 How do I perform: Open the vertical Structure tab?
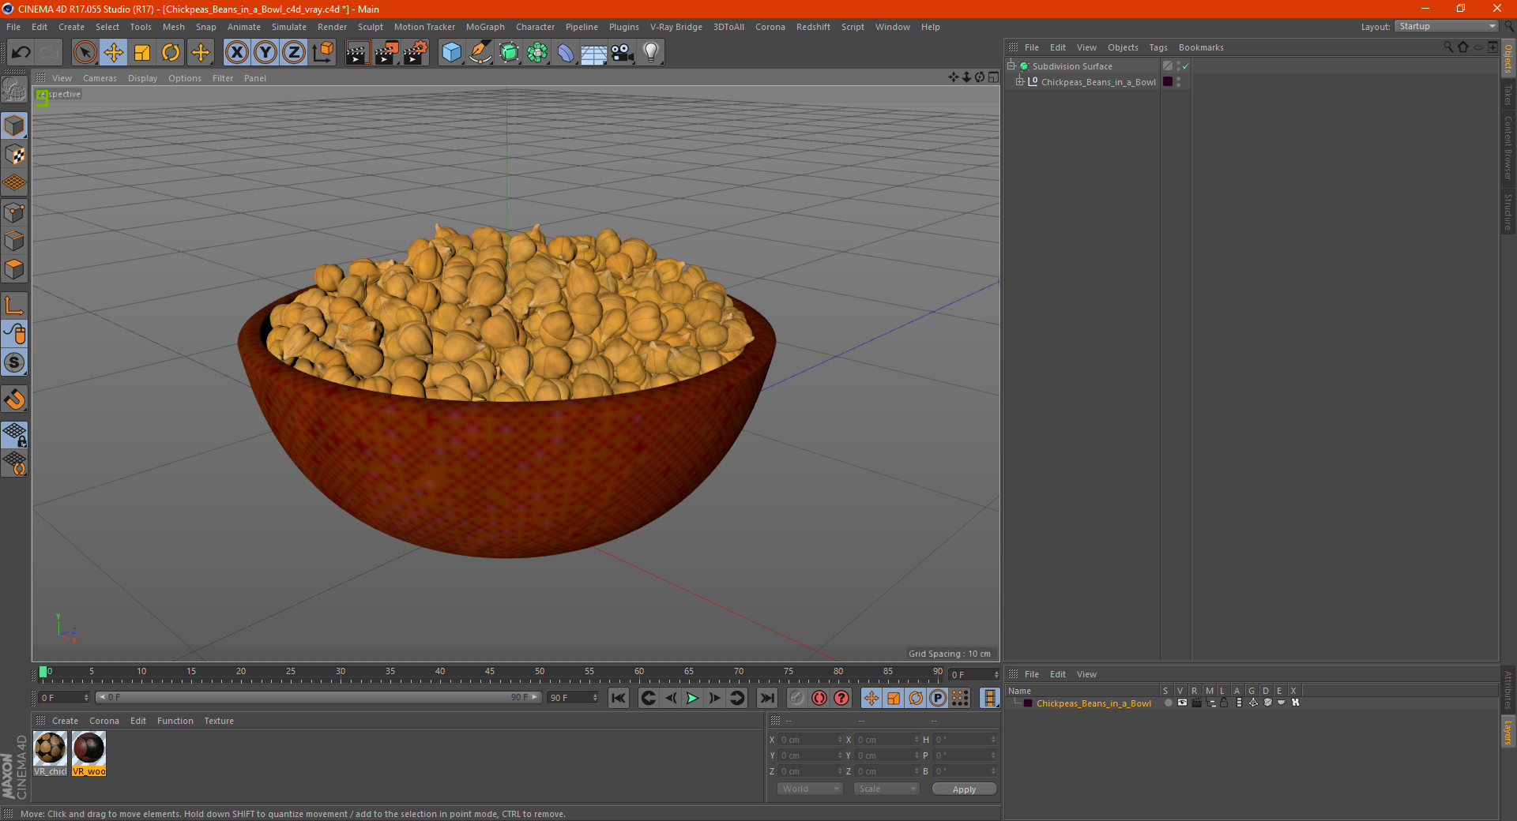(x=1508, y=212)
